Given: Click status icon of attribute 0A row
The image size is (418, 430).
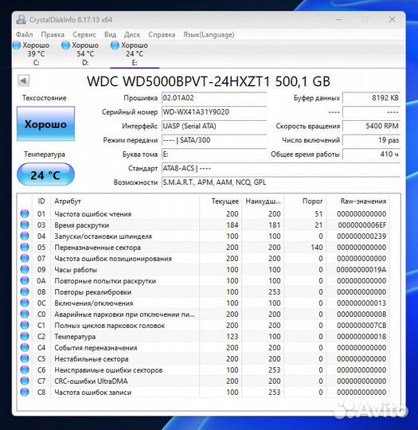Looking at the screenshot, I should pos(25,280).
